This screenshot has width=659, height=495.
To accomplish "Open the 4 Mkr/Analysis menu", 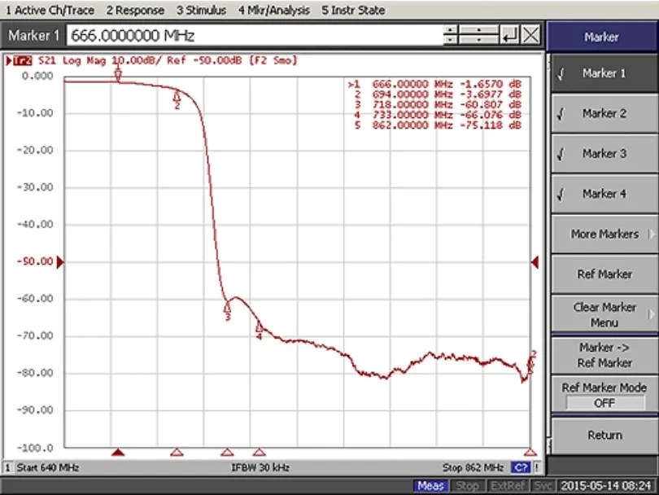I will click(x=273, y=11).
